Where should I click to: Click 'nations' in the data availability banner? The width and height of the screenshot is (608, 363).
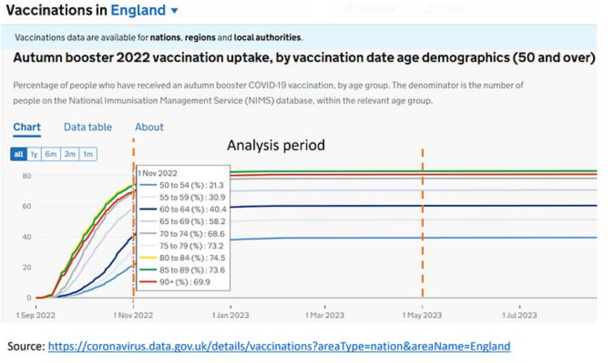click(165, 38)
